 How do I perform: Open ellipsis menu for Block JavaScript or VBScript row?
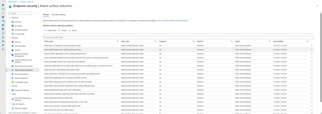pos(311,73)
